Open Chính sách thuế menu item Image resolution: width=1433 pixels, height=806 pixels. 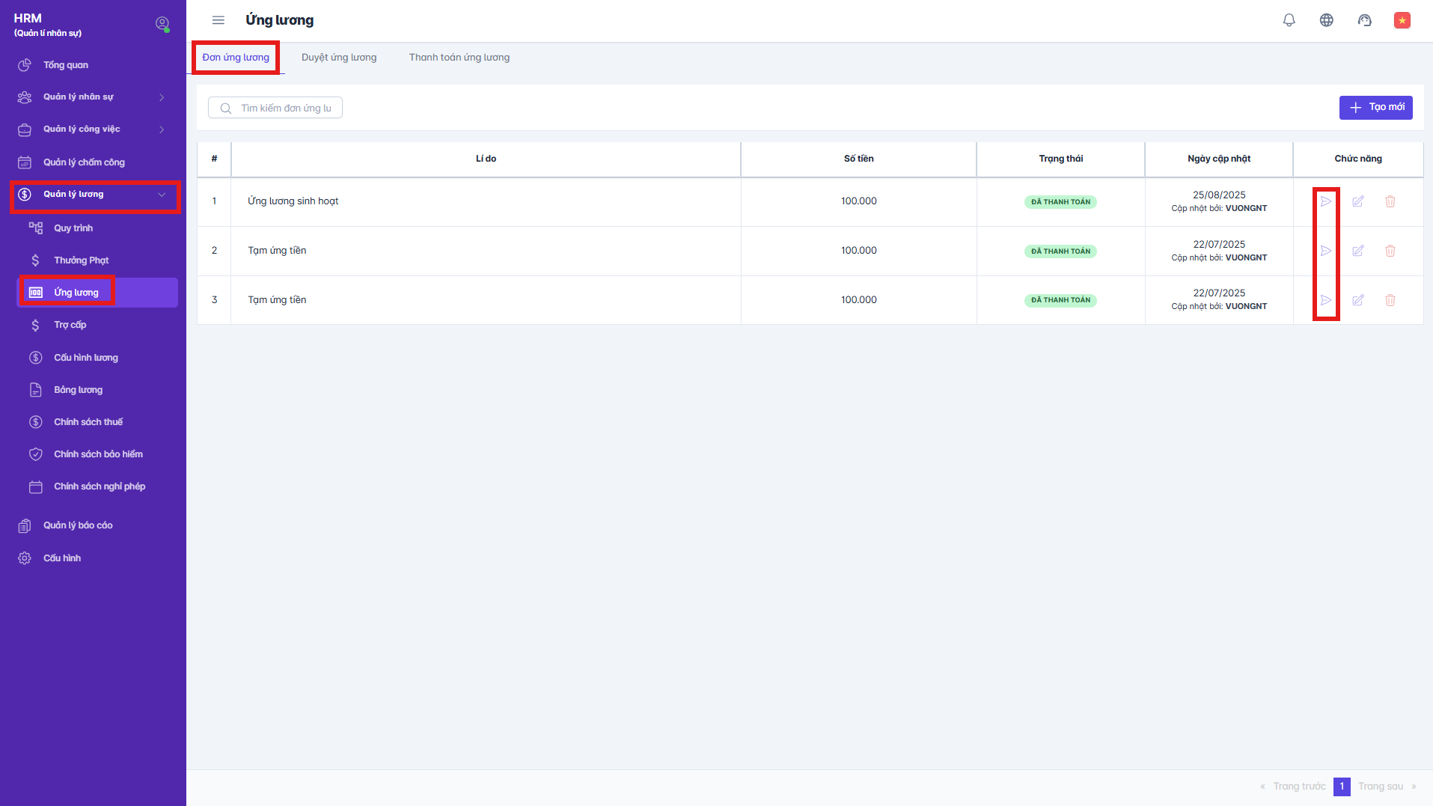coord(88,422)
